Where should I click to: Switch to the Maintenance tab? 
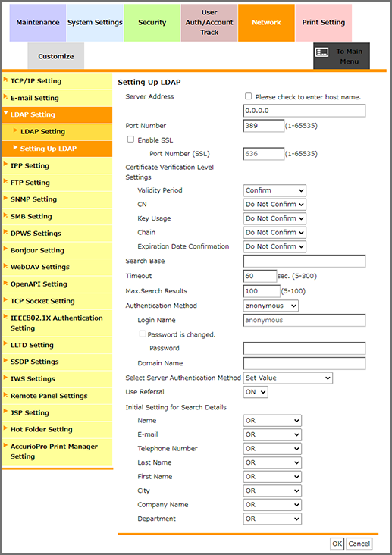(x=38, y=23)
